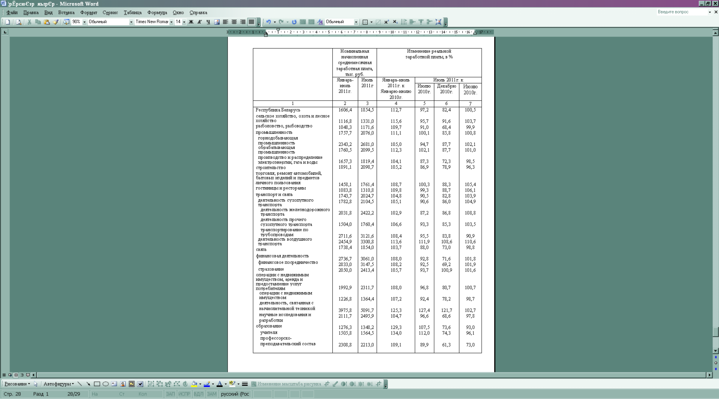
Task: Open the Формат menu
Action: pyautogui.click(x=89, y=12)
